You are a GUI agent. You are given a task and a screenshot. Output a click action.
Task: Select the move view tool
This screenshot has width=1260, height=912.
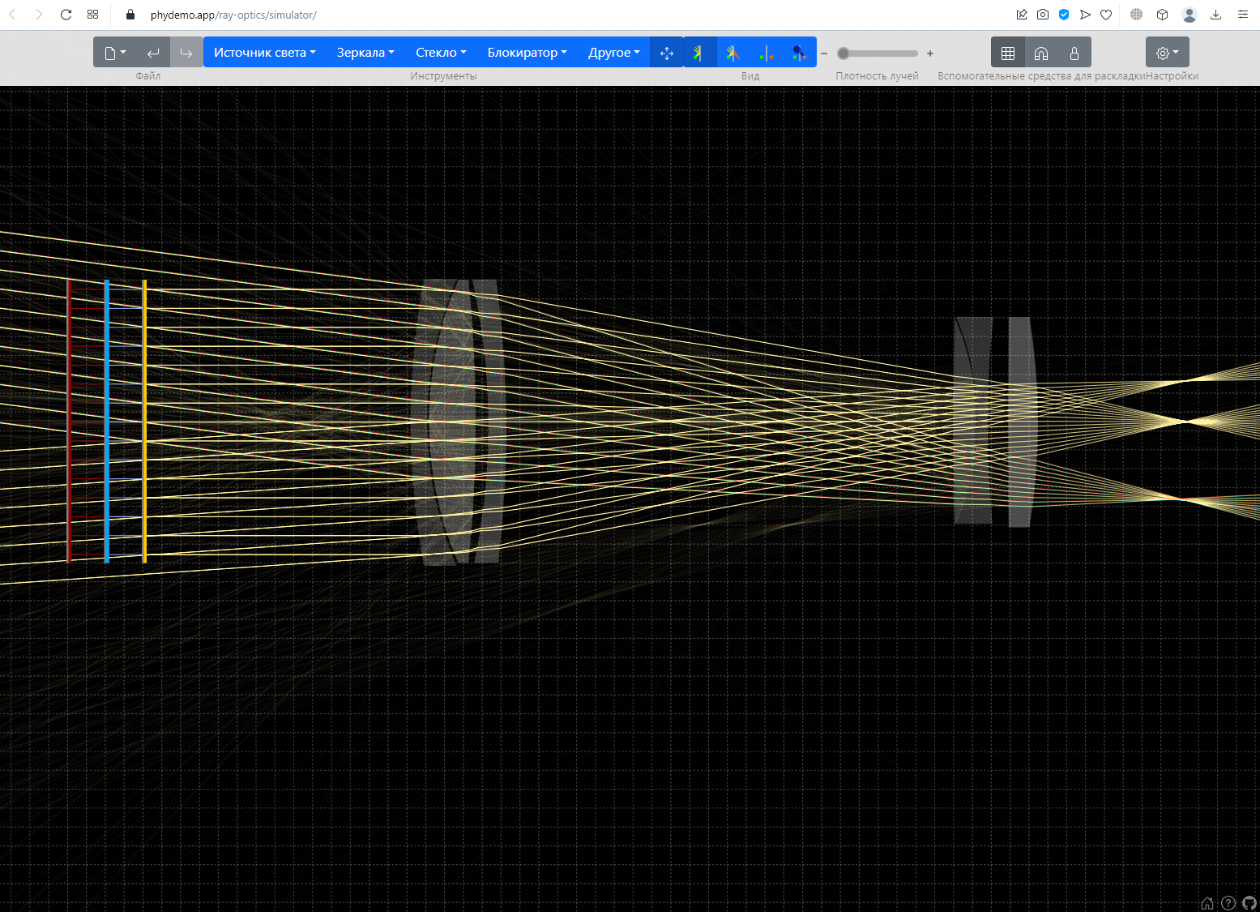(667, 53)
